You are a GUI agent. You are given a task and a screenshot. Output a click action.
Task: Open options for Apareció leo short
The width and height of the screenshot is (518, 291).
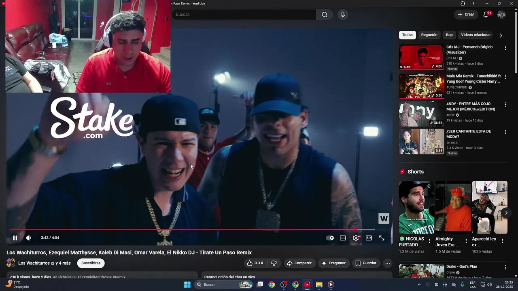pos(503,241)
